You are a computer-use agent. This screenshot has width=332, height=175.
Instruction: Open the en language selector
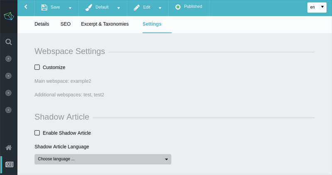pyautogui.click(x=317, y=7)
